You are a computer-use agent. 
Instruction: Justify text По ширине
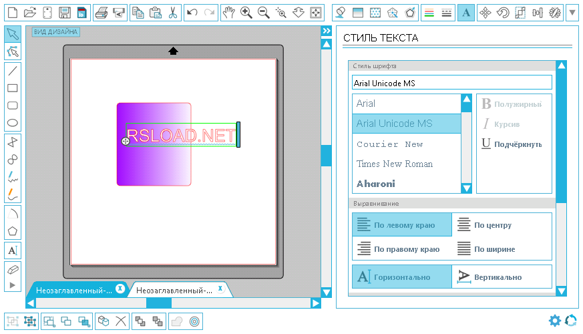(502, 248)
